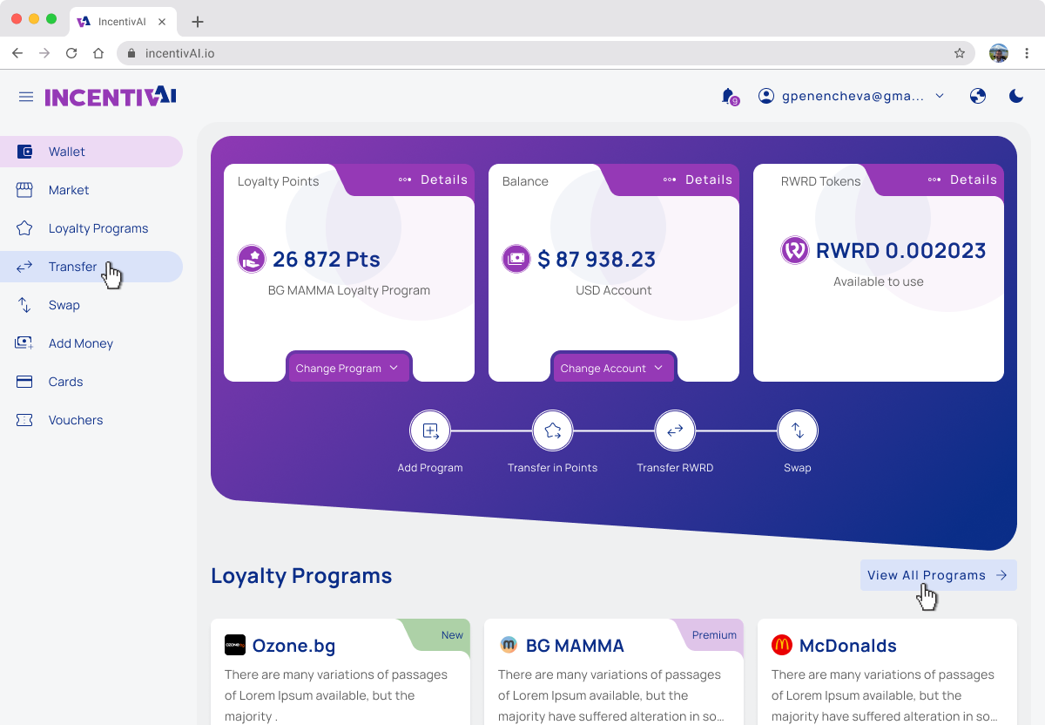This screenshot has width=1045, height=725.
Task: Open Loyalty Programs star icon in sidebar
Action: tap(24, 227)
